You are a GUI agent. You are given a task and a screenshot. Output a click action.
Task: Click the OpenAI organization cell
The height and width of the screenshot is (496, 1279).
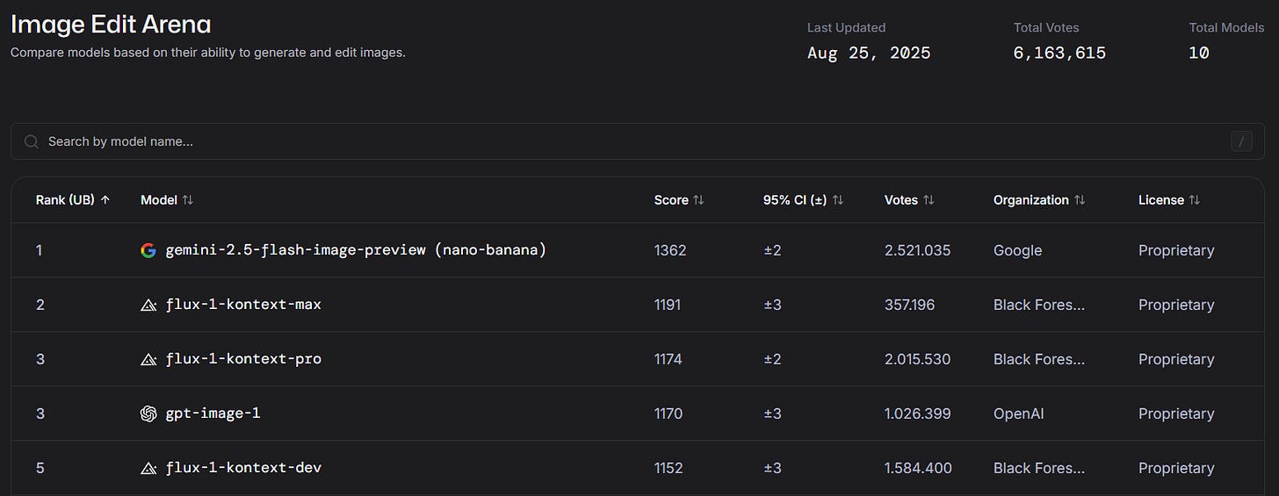click(1020, 413)
